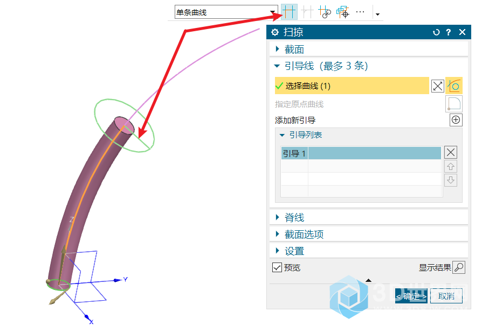Click the Specify Origin Curve icon

(454, 104)
